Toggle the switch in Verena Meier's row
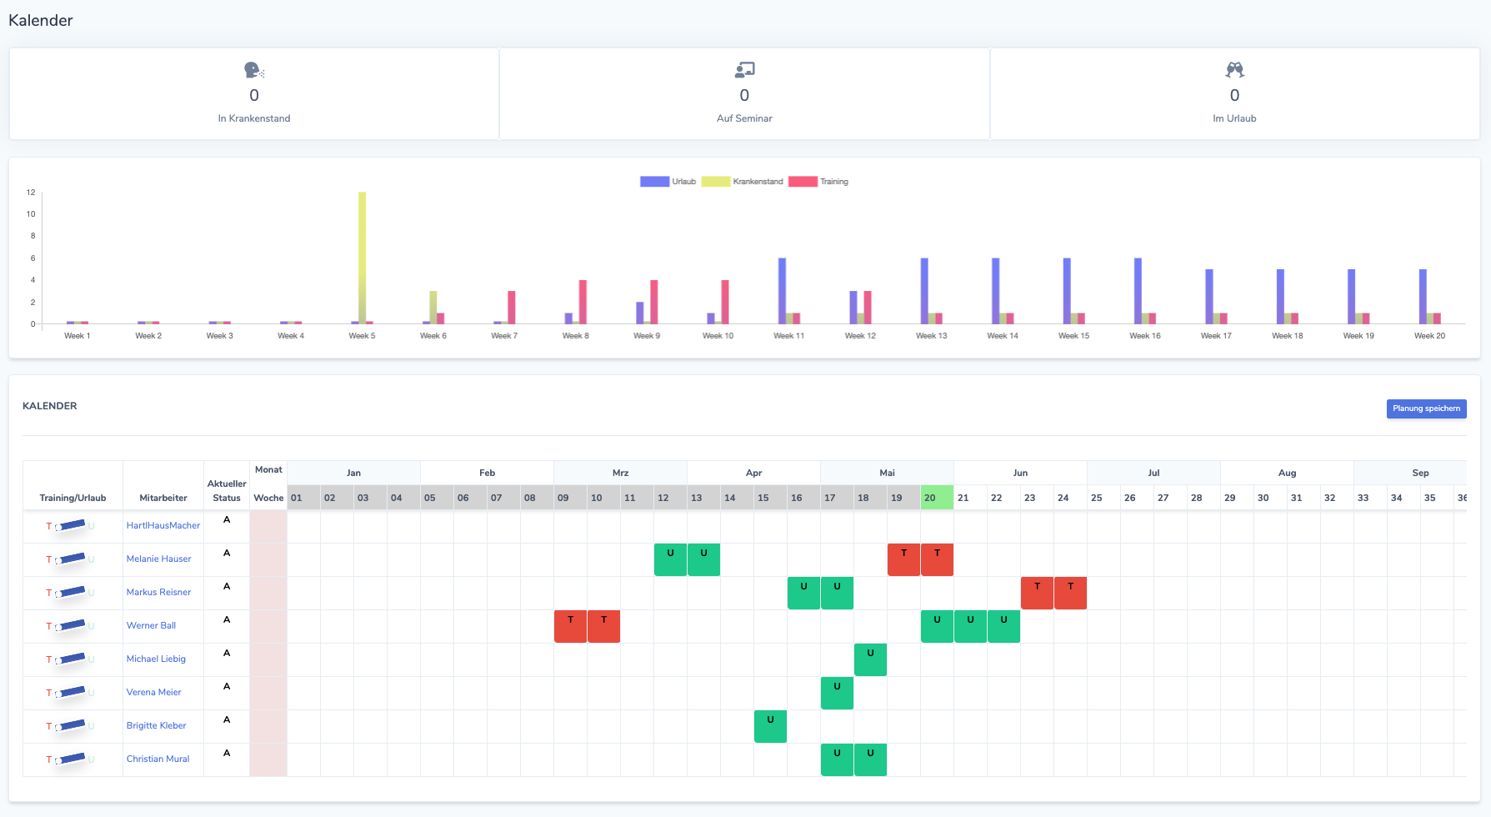Viewport: 1491px width, 817px height. click(x=68, y=693)
